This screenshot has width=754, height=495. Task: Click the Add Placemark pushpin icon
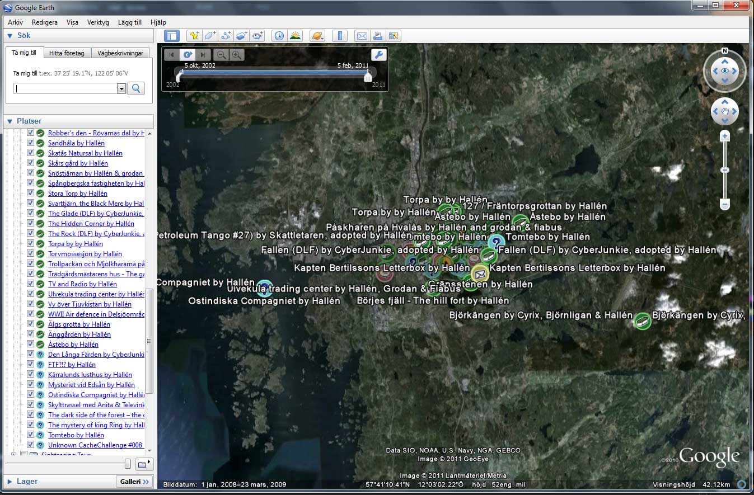[194, 36]
